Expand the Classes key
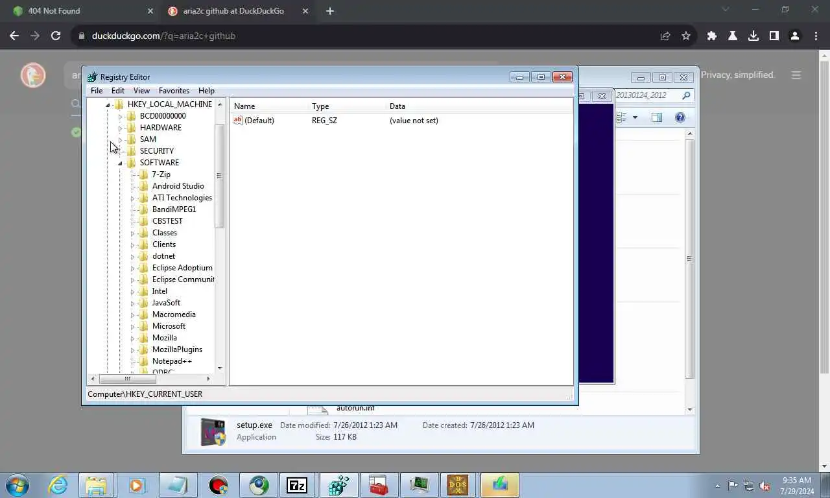 pos(132,233)
